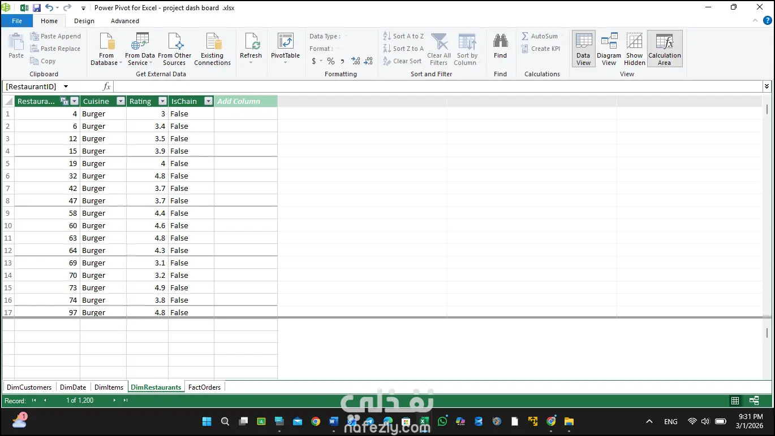Go to the previous record
This screenshot has width=775, height=436.
(45, 400)
